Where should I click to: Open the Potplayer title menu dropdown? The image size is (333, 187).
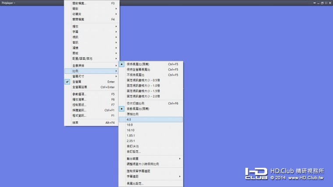8,3
